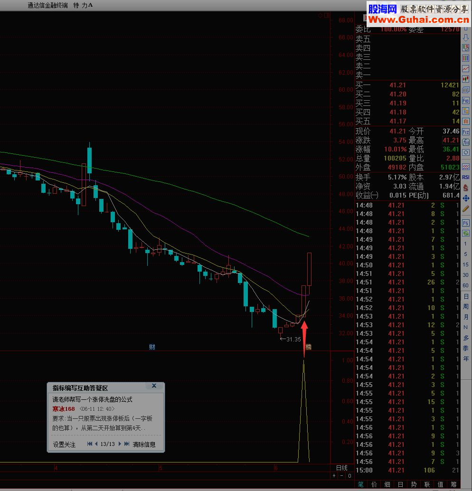Image resolution: width=472 pixels, height=491 pixels.
Task: Switch to the 细 tab
Action: [387, 484]
